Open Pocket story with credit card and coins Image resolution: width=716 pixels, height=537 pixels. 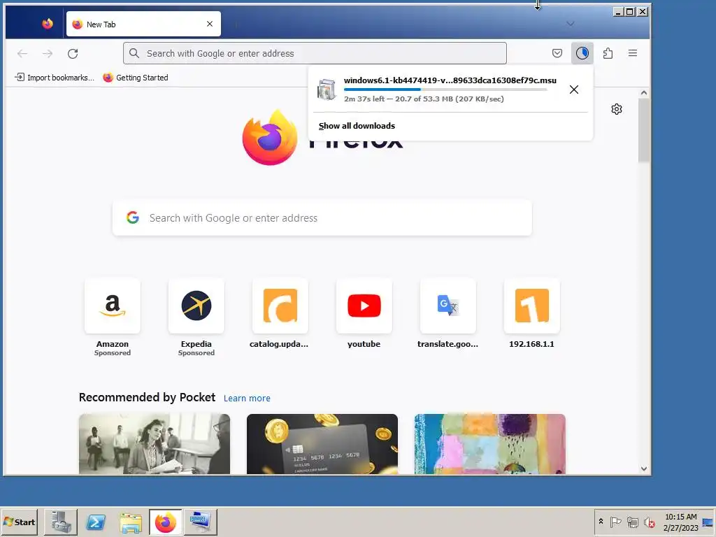[x=322, y=444]
